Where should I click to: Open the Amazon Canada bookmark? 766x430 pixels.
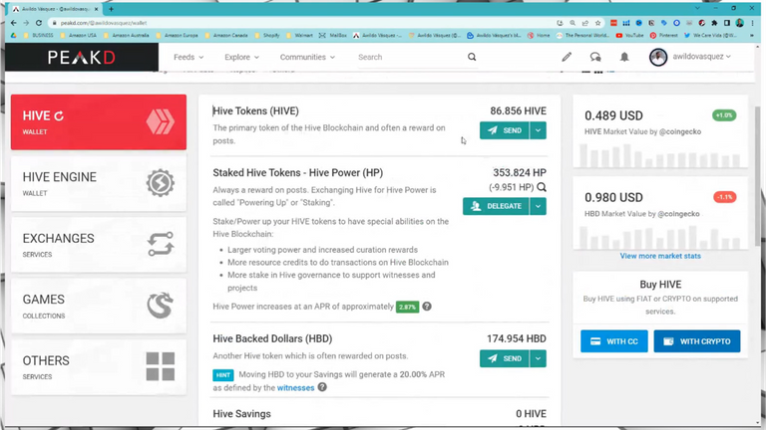pos(226,36)
